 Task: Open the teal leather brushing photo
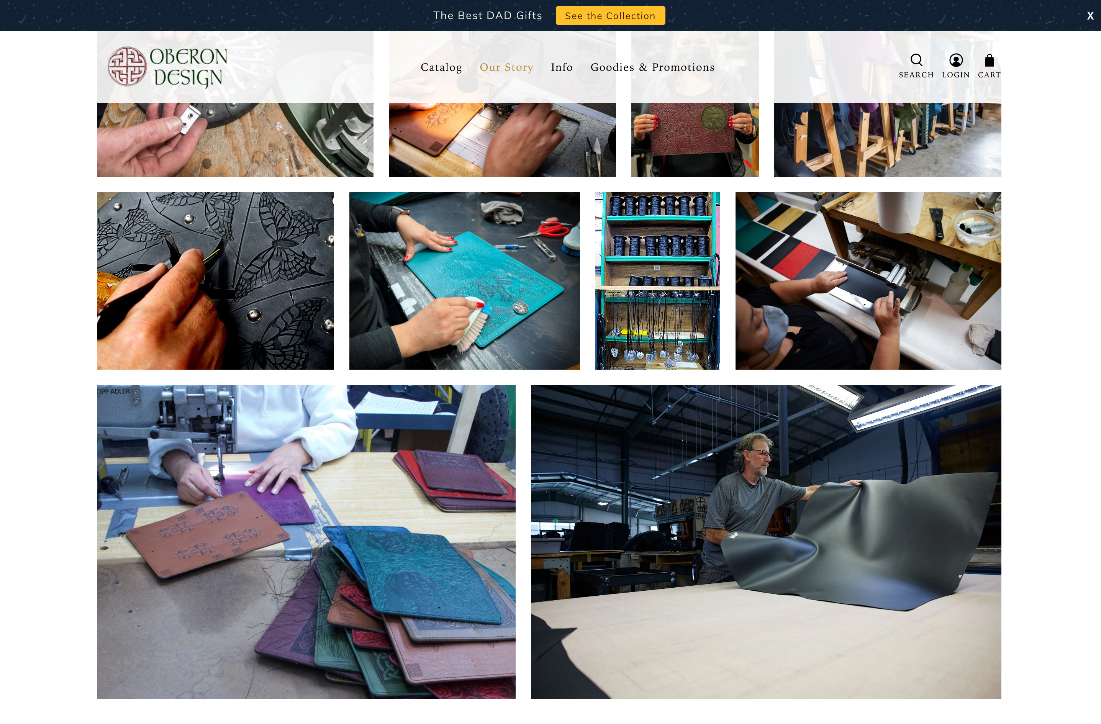464,281
